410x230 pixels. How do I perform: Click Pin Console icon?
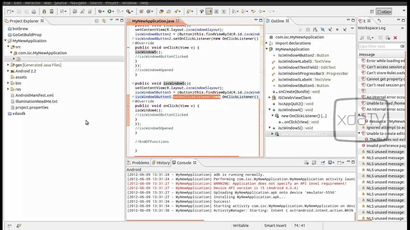(323, 163)
